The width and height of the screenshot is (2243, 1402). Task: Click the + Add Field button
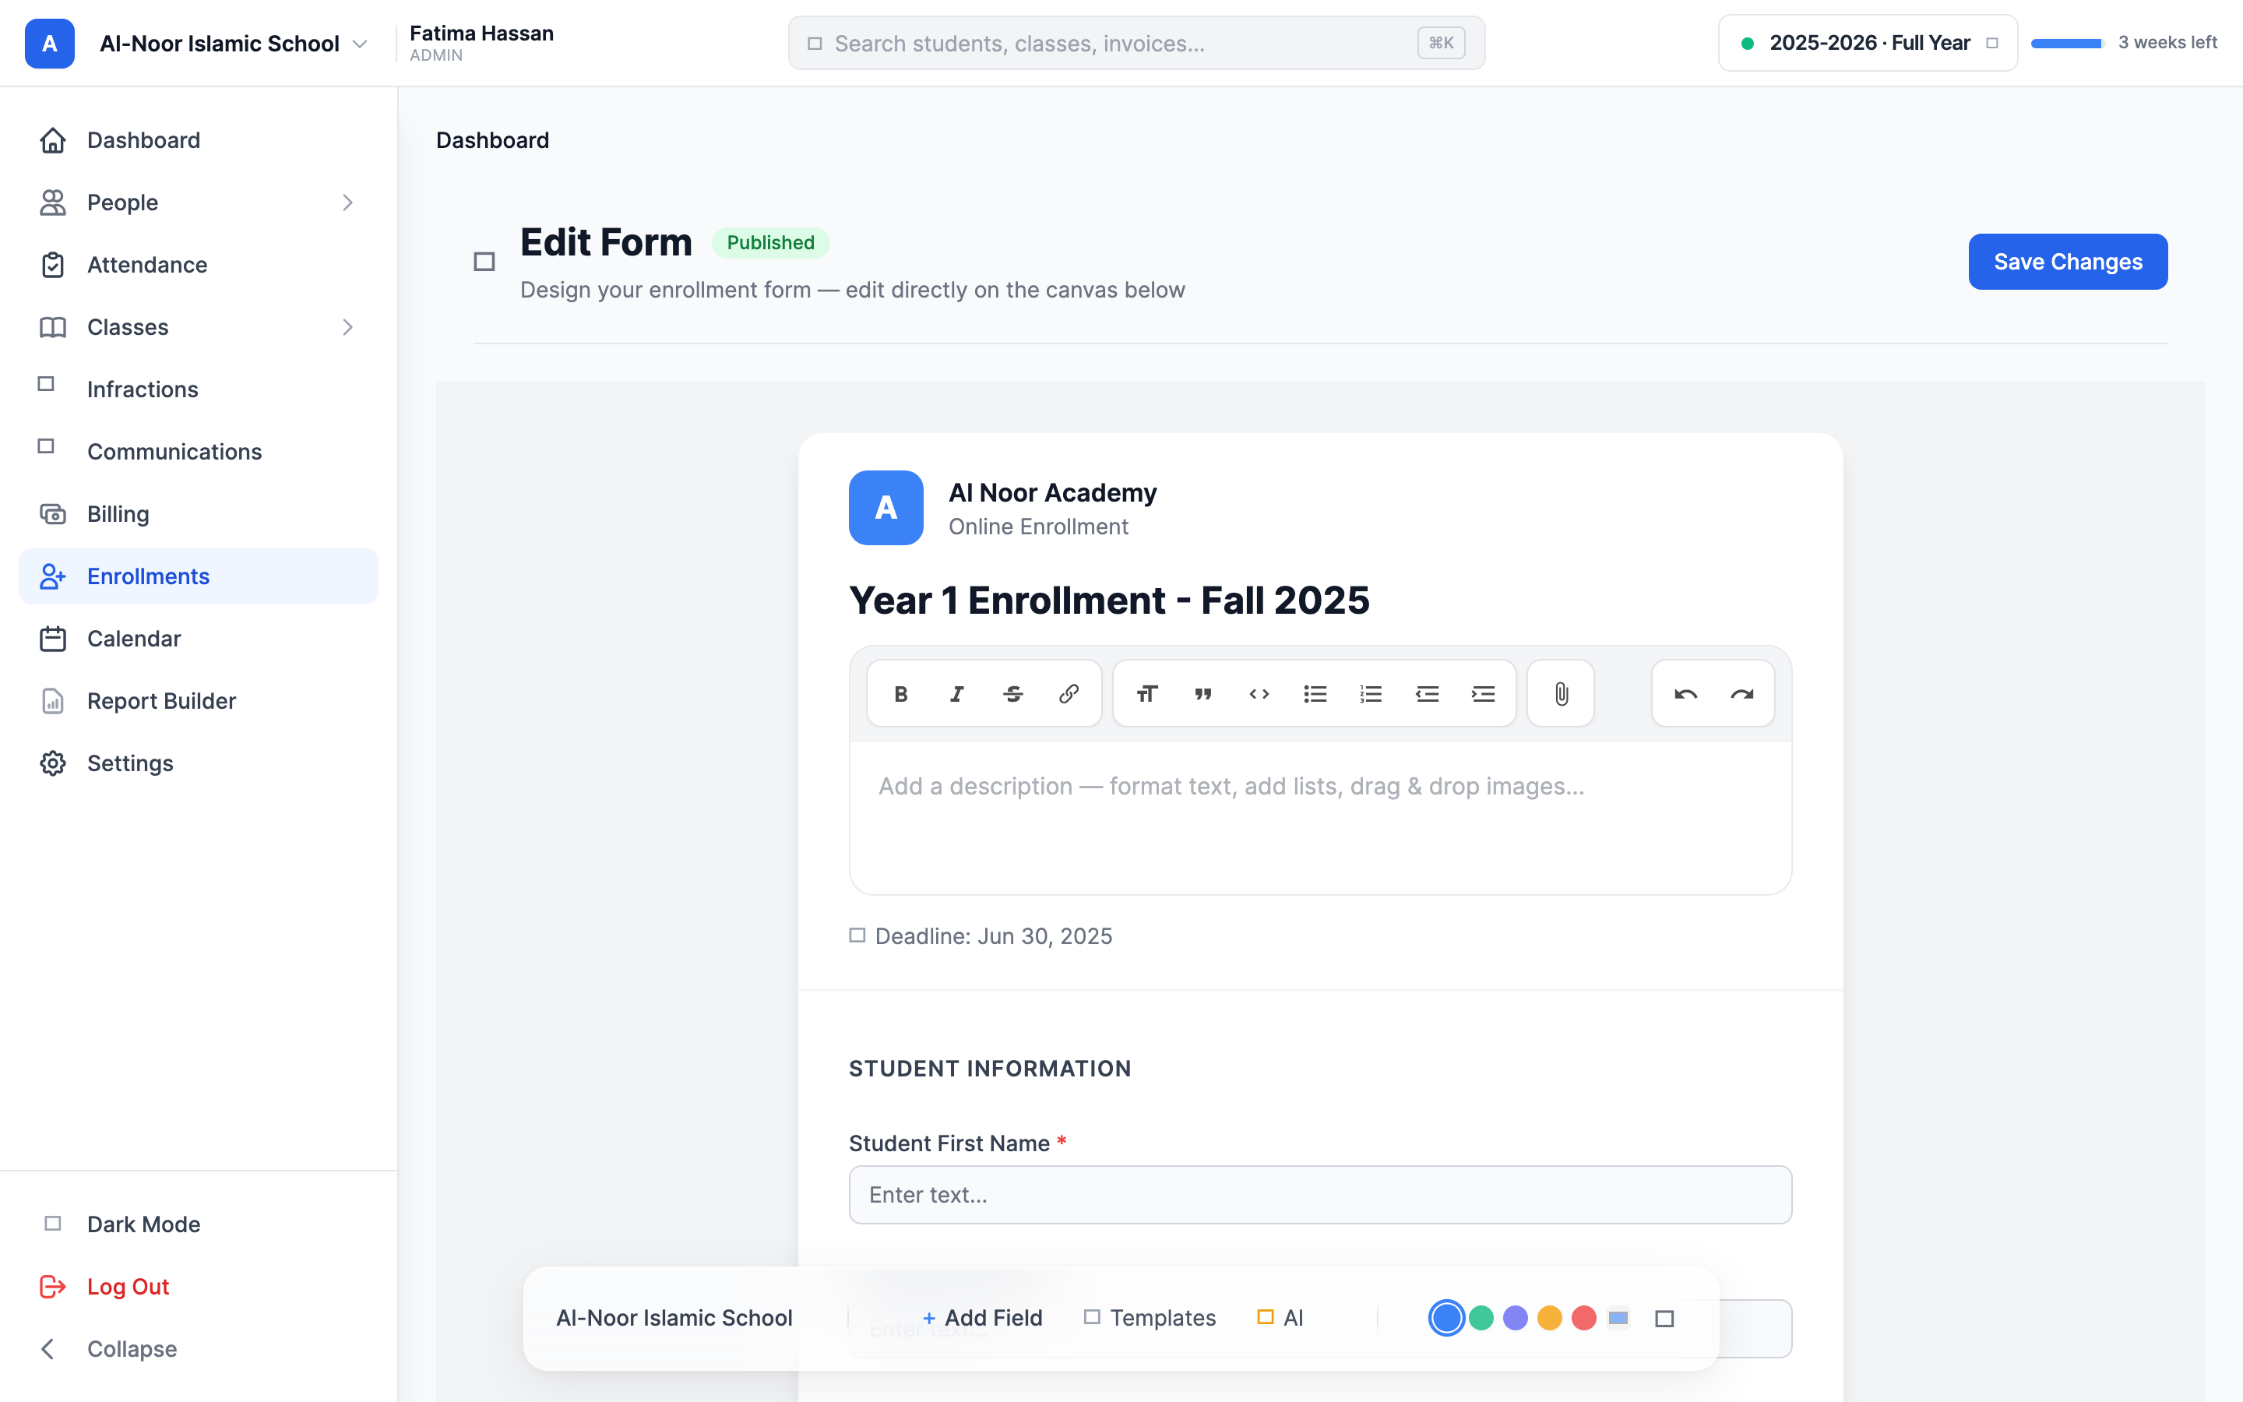pos(982,1318)
